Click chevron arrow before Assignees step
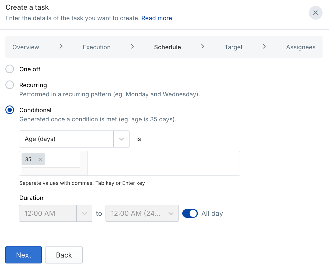This screenshot has height=268, width=329. click(x=264, y=47)
